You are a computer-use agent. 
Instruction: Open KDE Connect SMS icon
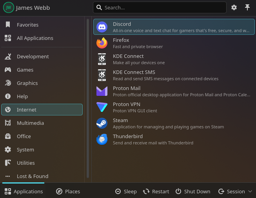[x=102, y=75]
